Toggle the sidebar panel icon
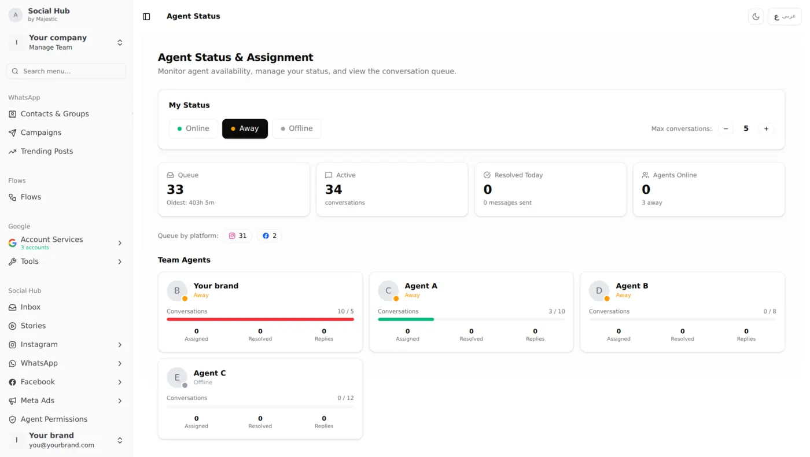810x457 pixels. click(x=146, y=17)
